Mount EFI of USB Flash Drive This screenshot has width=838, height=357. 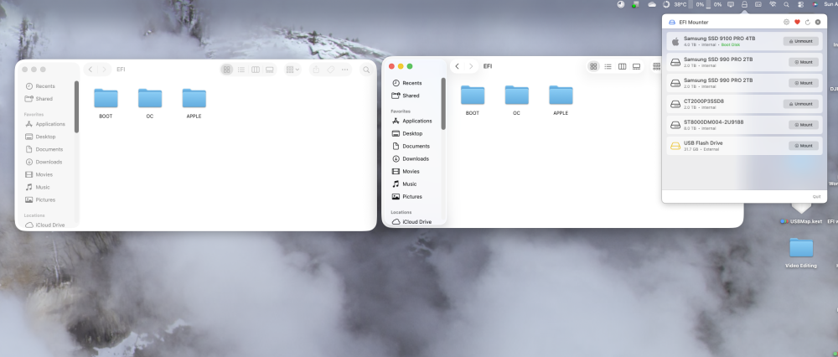[x=804, y=145]
